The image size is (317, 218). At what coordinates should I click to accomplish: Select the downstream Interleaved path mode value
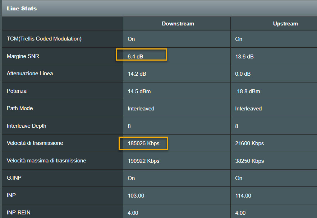[x=141, y=109]
